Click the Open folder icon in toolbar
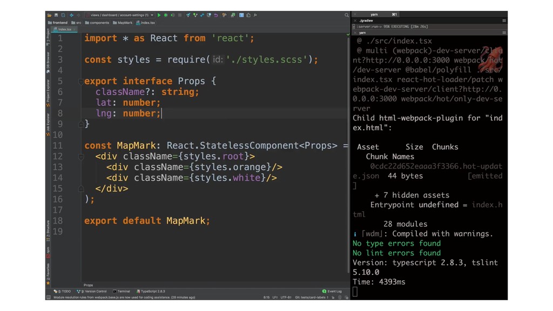This screenshot has height=311, width=553. 49,15
